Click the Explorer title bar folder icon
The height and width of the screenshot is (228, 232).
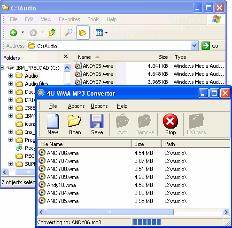[5, 8]
